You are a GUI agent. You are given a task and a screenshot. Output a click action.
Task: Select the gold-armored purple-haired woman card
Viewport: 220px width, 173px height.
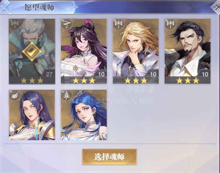click(32, 115)
